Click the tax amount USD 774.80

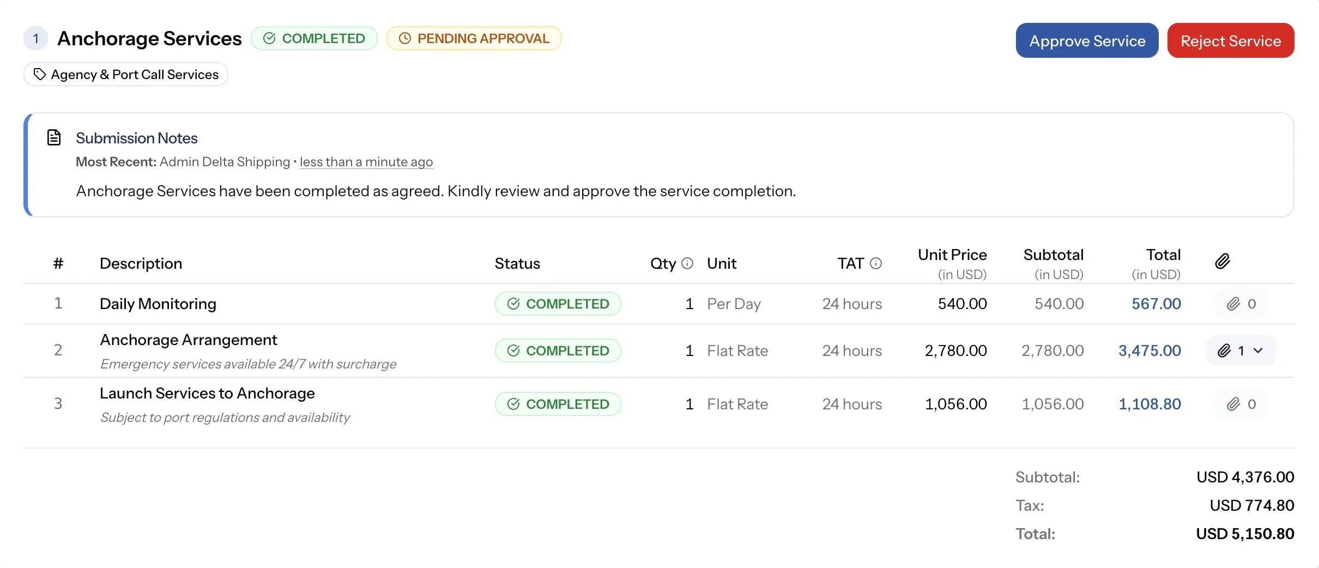pos(1252,505)
